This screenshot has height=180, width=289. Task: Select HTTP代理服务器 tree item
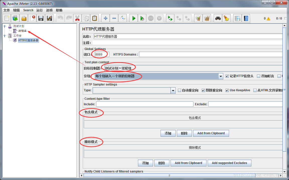tap(28, 40)
